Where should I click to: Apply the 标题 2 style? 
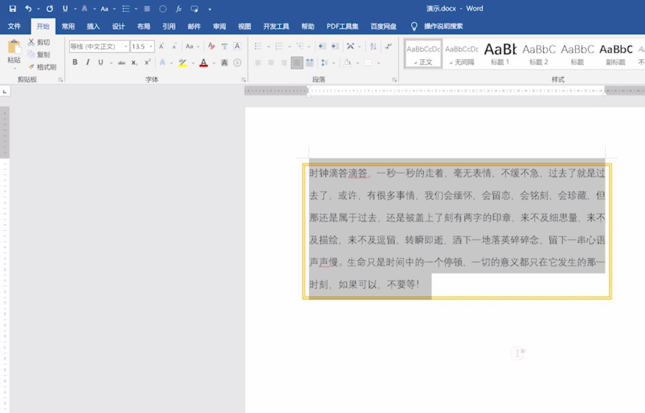(x=539, y=54)
